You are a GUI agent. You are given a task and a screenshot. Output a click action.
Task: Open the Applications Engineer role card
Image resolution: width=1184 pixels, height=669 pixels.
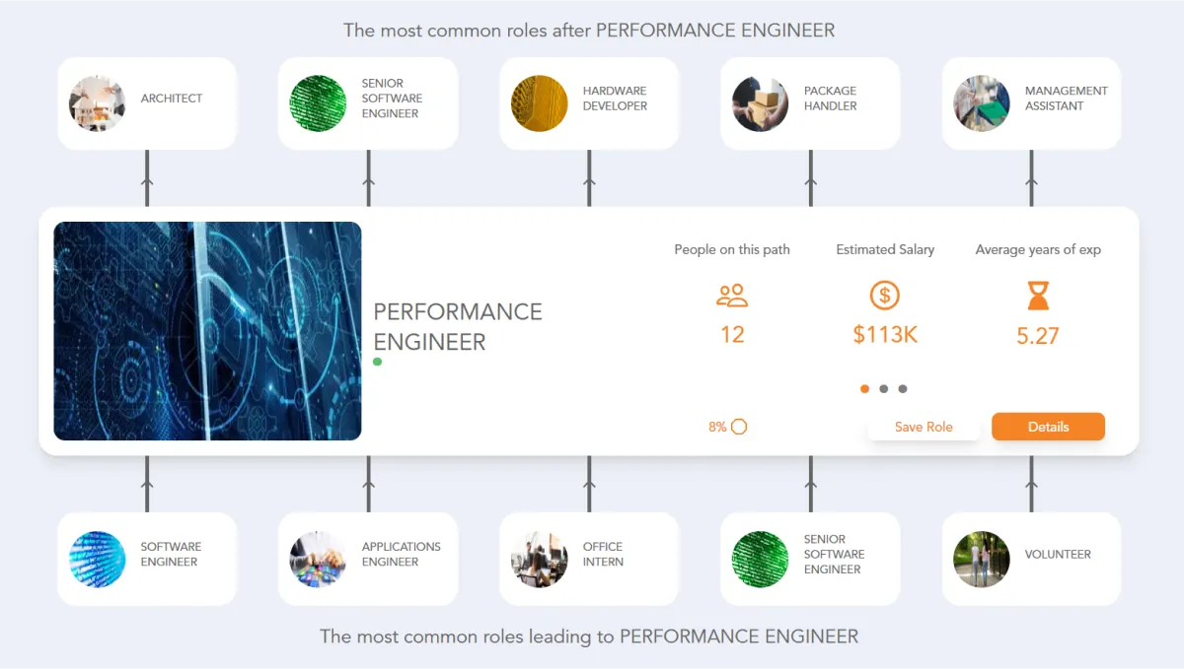(368, 559)
